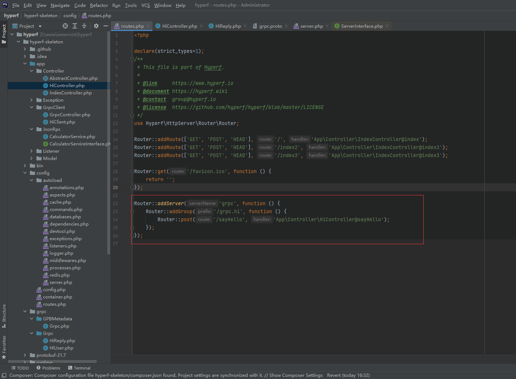The height and width of the screenshot is (379, 516).
Task: Open the Problems tool window
Action: coord(48,368)
